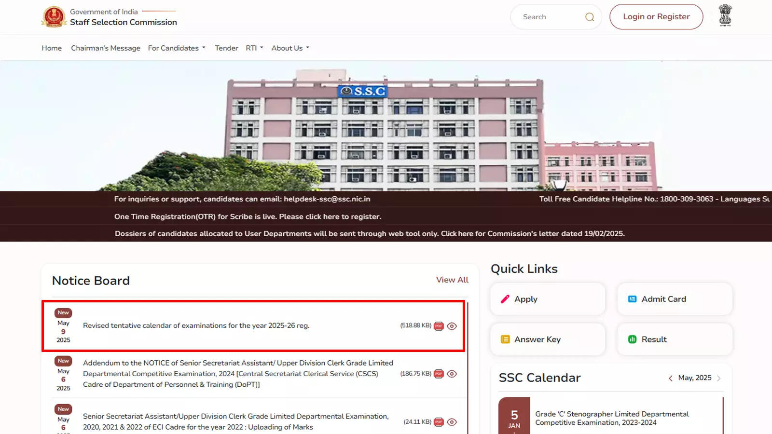Open Addendum to Senior Secretariat Assistant notice
Screen dimensions: 772x434
click(x=238, y=374)
